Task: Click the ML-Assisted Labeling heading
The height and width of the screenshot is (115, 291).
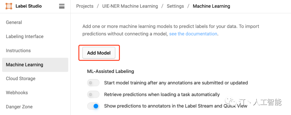Action: (x=110, y=71)
